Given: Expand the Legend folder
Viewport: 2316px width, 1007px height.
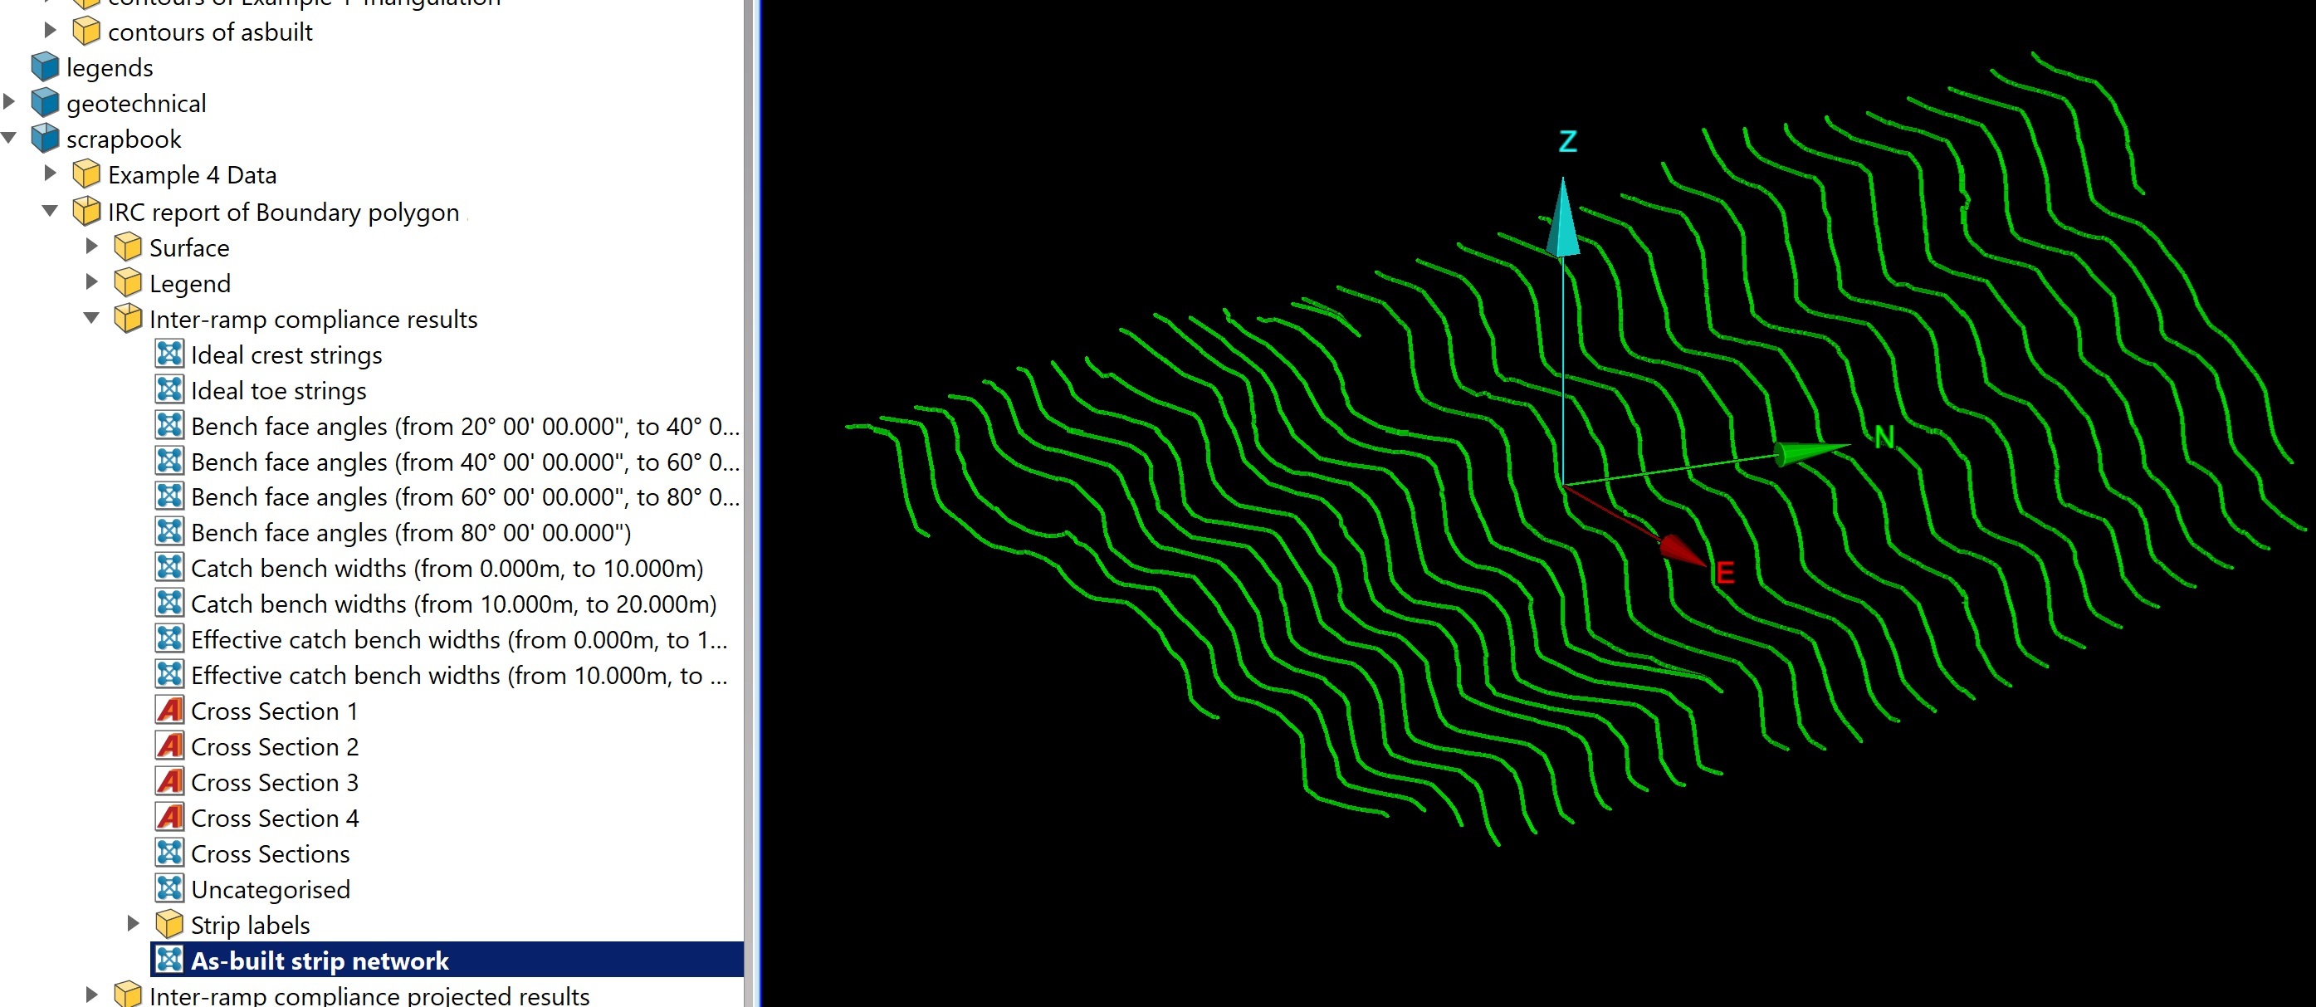Looking at the screenshot, I should click(x=91, y=282).
